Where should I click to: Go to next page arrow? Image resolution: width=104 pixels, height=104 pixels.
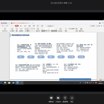tap(56, 29)
